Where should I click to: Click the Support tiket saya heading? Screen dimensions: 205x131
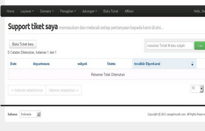coord(33,27)
